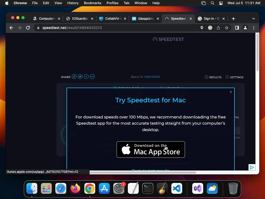Open Speedtest SETTINGS
Image resolution: width=265 pixels, height=199 pixels.
[x=234, y=77]
